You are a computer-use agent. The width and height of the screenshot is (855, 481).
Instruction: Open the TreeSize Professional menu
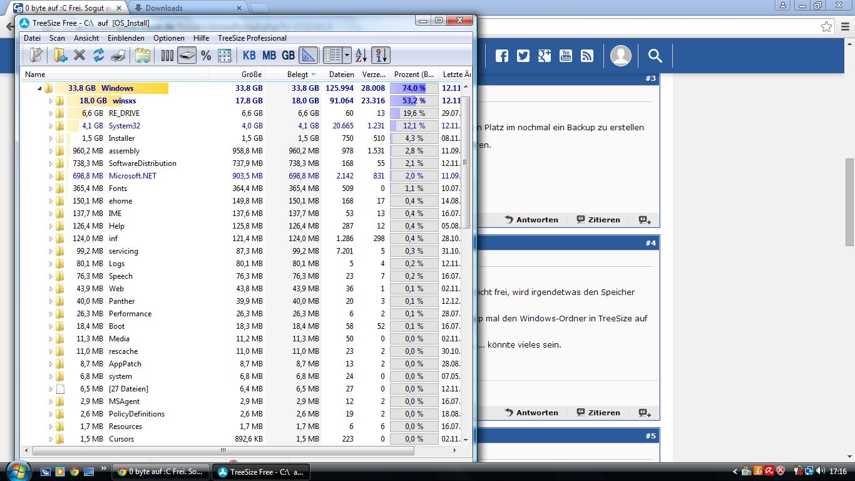coord(252,38)
